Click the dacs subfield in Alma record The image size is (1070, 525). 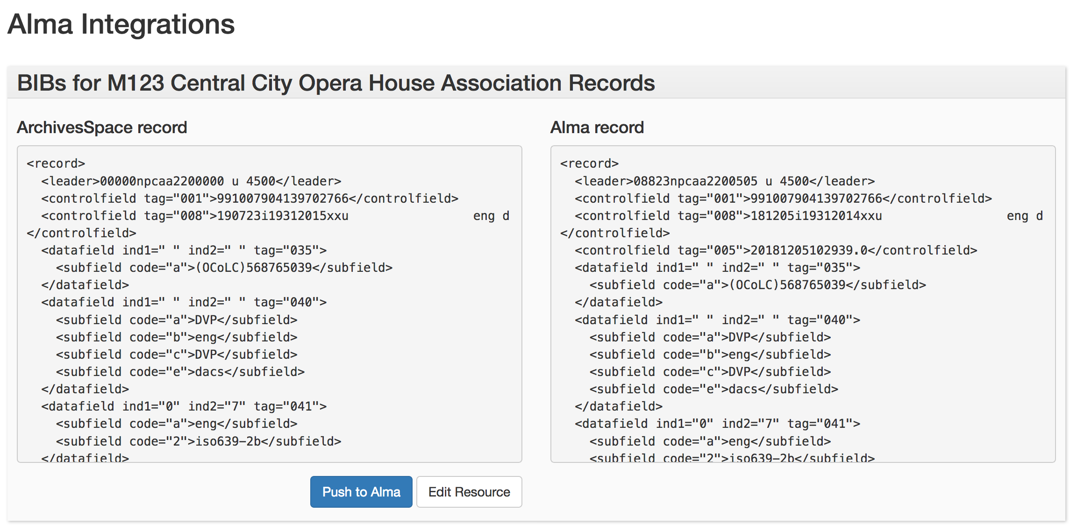[x=713, y=389]
